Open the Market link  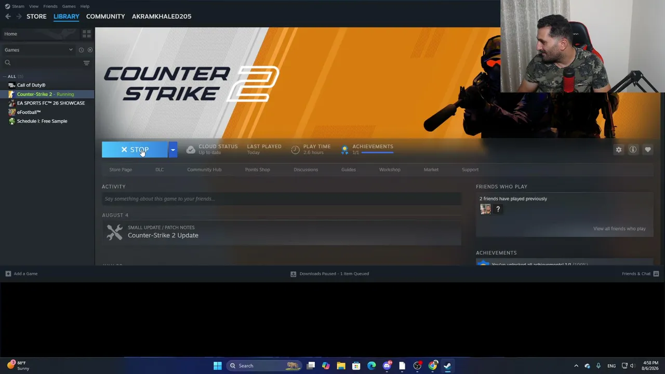[431, 169]
